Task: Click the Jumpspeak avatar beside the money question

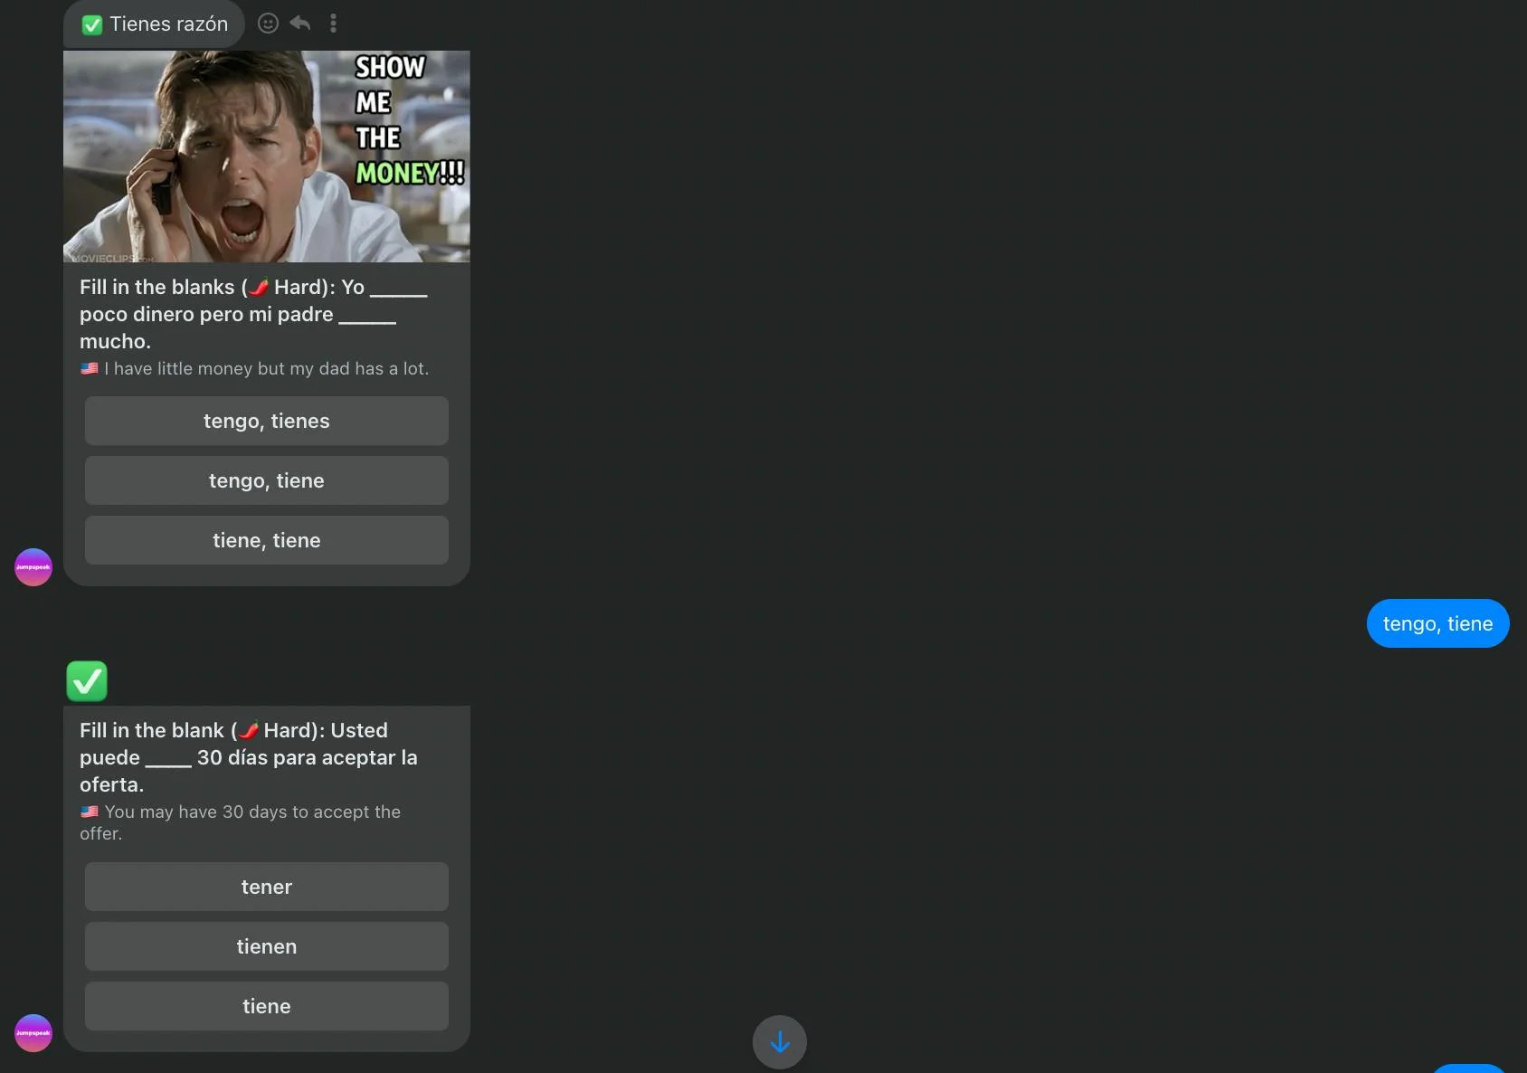Action: [33, 567]
